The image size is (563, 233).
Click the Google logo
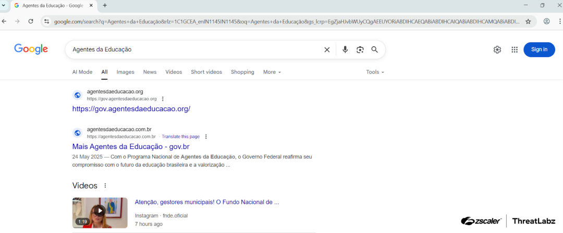pyautogui.click(x=31, y=49)
